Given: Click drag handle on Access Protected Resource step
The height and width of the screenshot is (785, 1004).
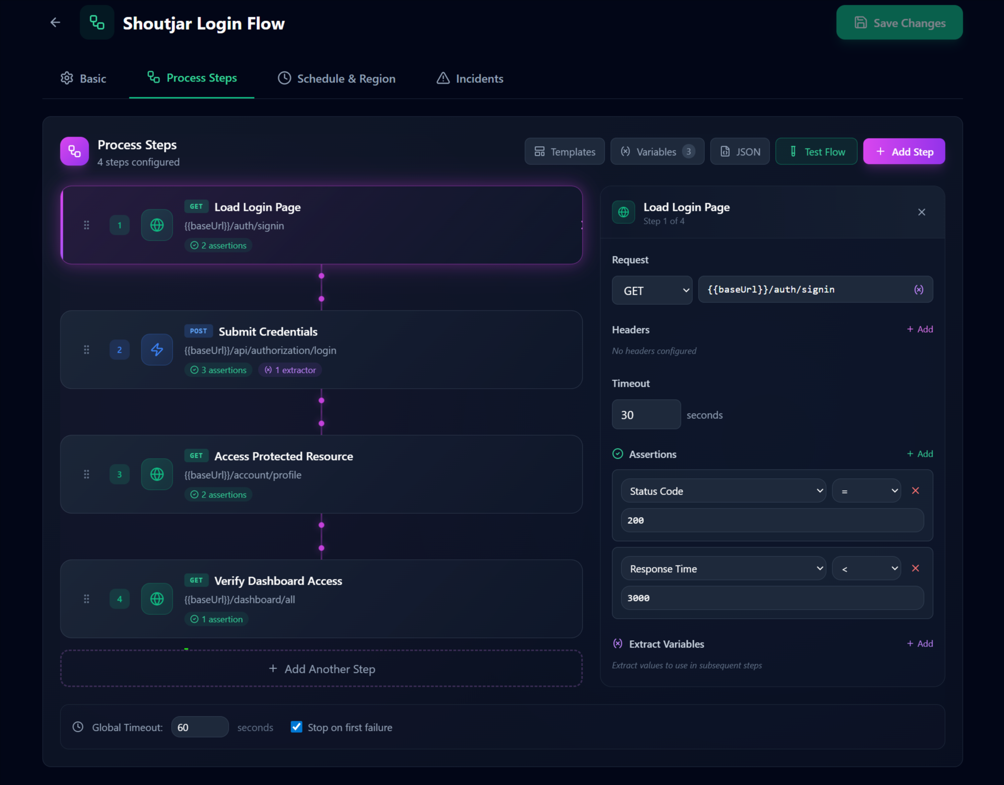Looking at the screenshot, I should tap(86, 474).
